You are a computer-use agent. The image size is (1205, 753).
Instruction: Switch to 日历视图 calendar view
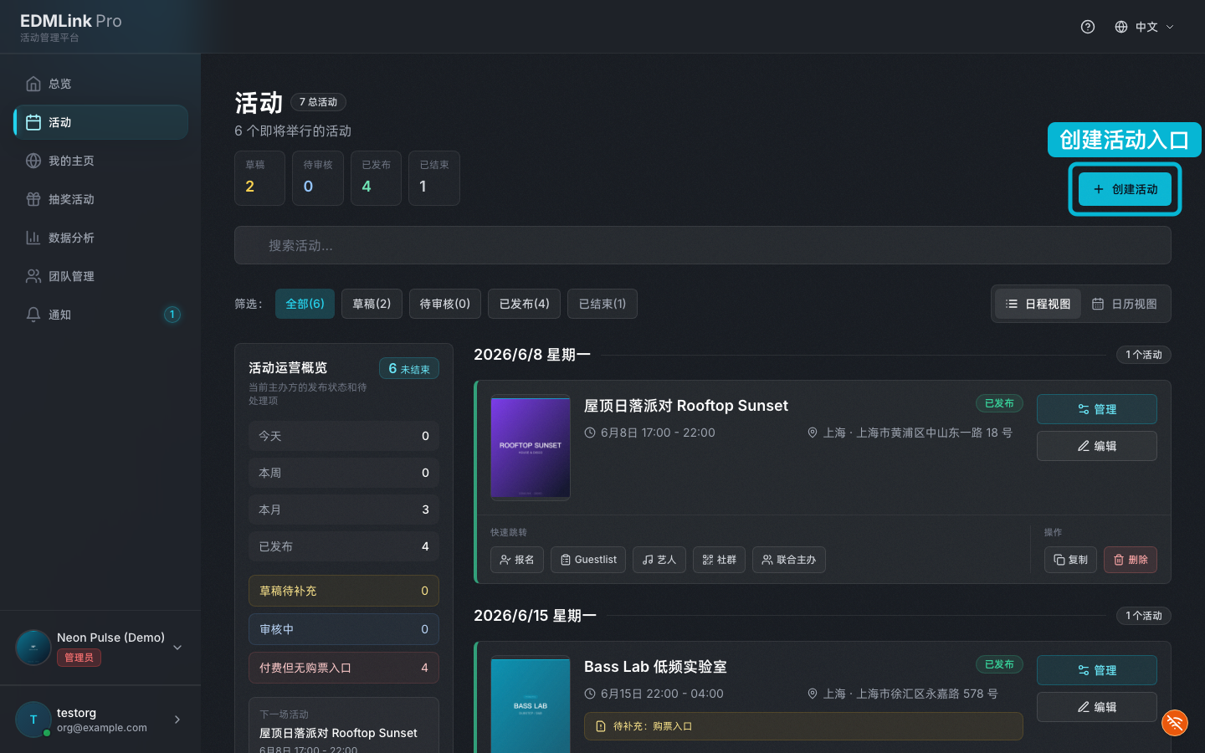[1125, 304]
